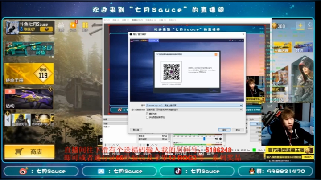The height and width of the screenshot is (180, 321).
Task: Toggle lock of 窗口捕获 source
Action: coord(166,139)
